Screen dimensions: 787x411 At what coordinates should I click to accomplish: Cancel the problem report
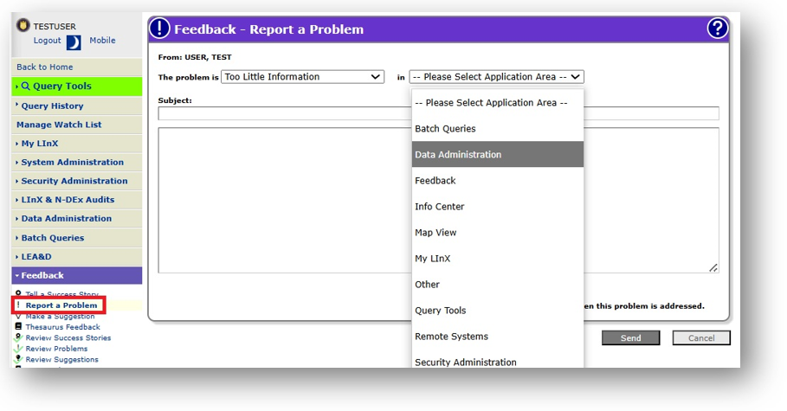[x=701, y=337]
